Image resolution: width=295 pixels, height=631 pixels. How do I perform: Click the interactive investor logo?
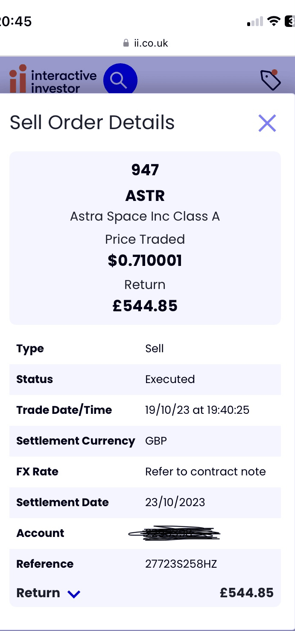click(53, 80)
